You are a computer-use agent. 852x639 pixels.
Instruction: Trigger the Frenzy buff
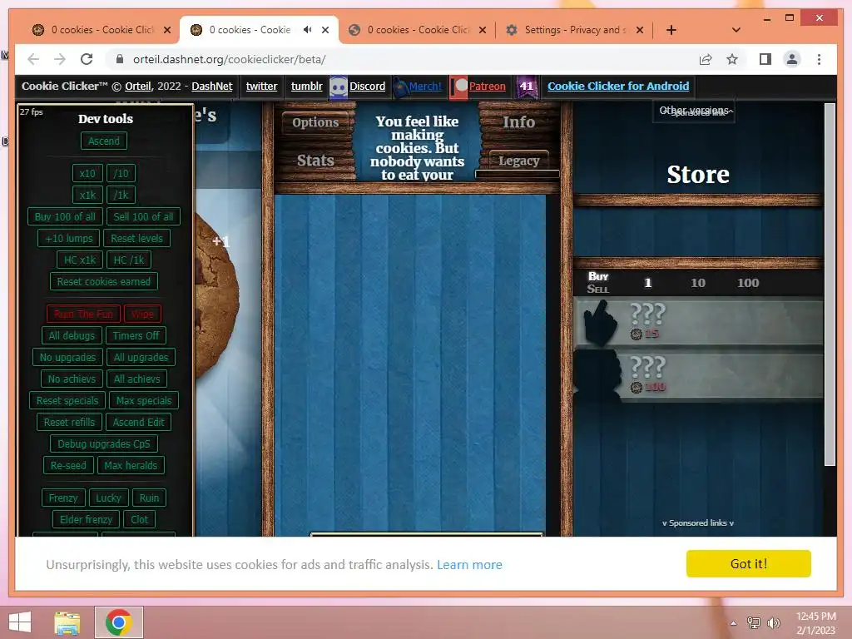(63, 498)
